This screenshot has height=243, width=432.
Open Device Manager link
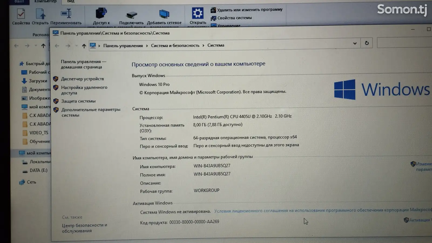tap(82, 79)
